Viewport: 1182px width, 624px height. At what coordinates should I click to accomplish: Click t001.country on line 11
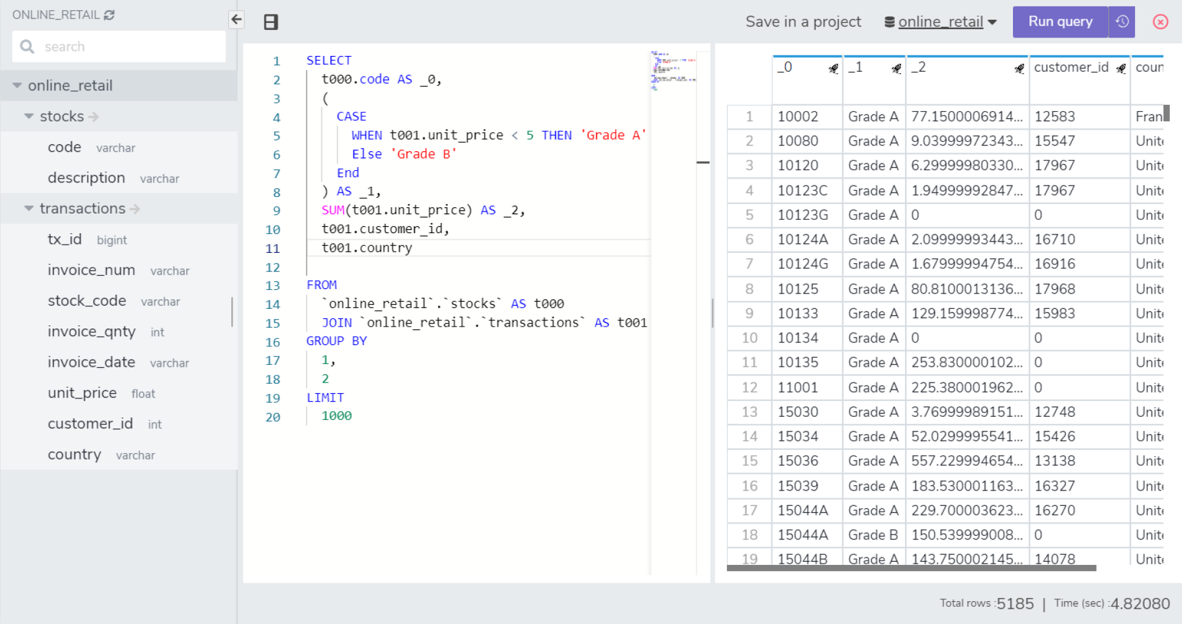pos(367,247)
